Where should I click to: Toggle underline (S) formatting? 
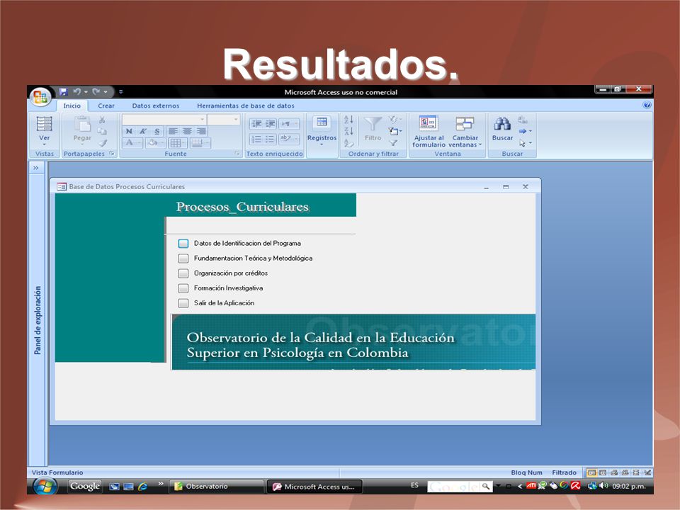click(x=157, y=132)
